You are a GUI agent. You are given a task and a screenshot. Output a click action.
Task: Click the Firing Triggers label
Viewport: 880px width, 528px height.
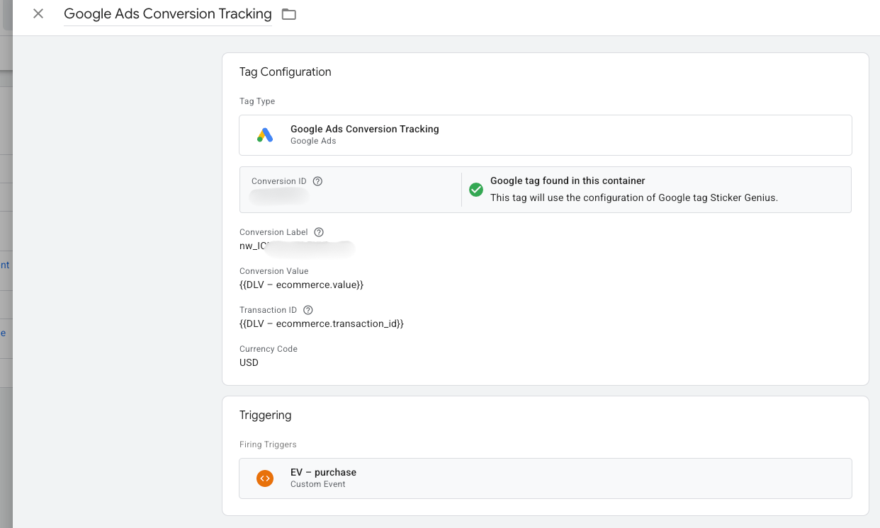coord(268,444)
